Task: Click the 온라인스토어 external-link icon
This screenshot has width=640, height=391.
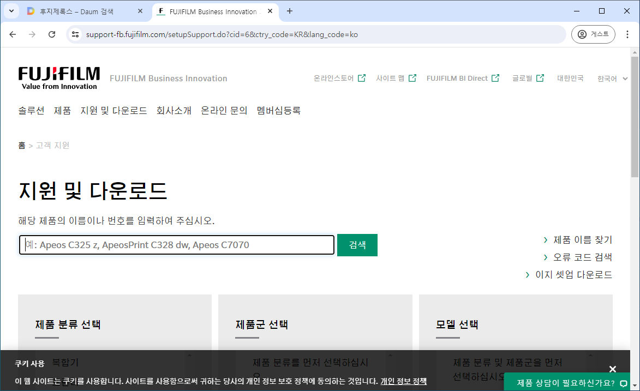Action: click(362, 78)
